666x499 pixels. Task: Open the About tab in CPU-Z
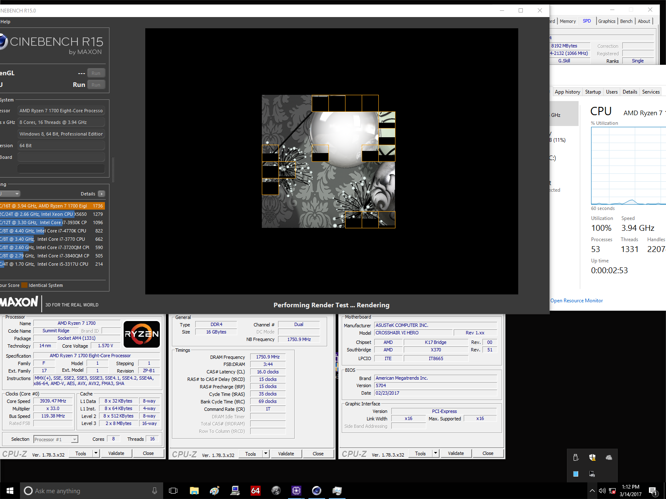click(x=644, y=21)
